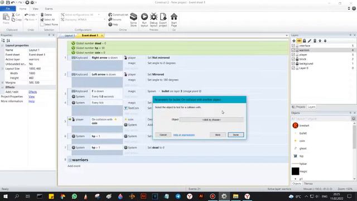The width and height of the screenshot is (357, 201).
Task: Open Help on expressions link
Action: click(x=184, y=135)
